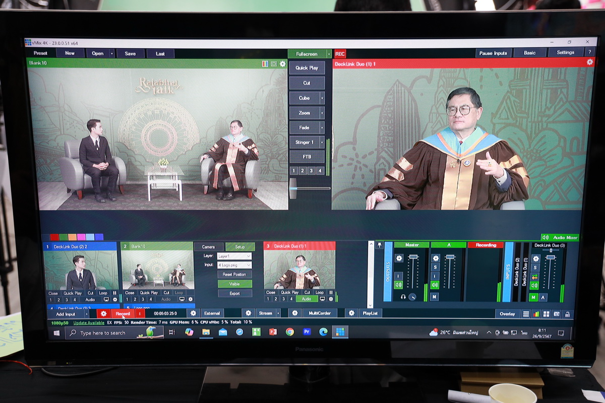This screenshot has height=403, width=605.
Task: Expand the Fade transition options arrow
Action: coord(322,127)
